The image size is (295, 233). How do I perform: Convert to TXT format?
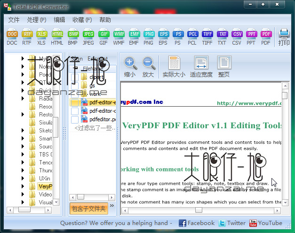pos(222,37)
